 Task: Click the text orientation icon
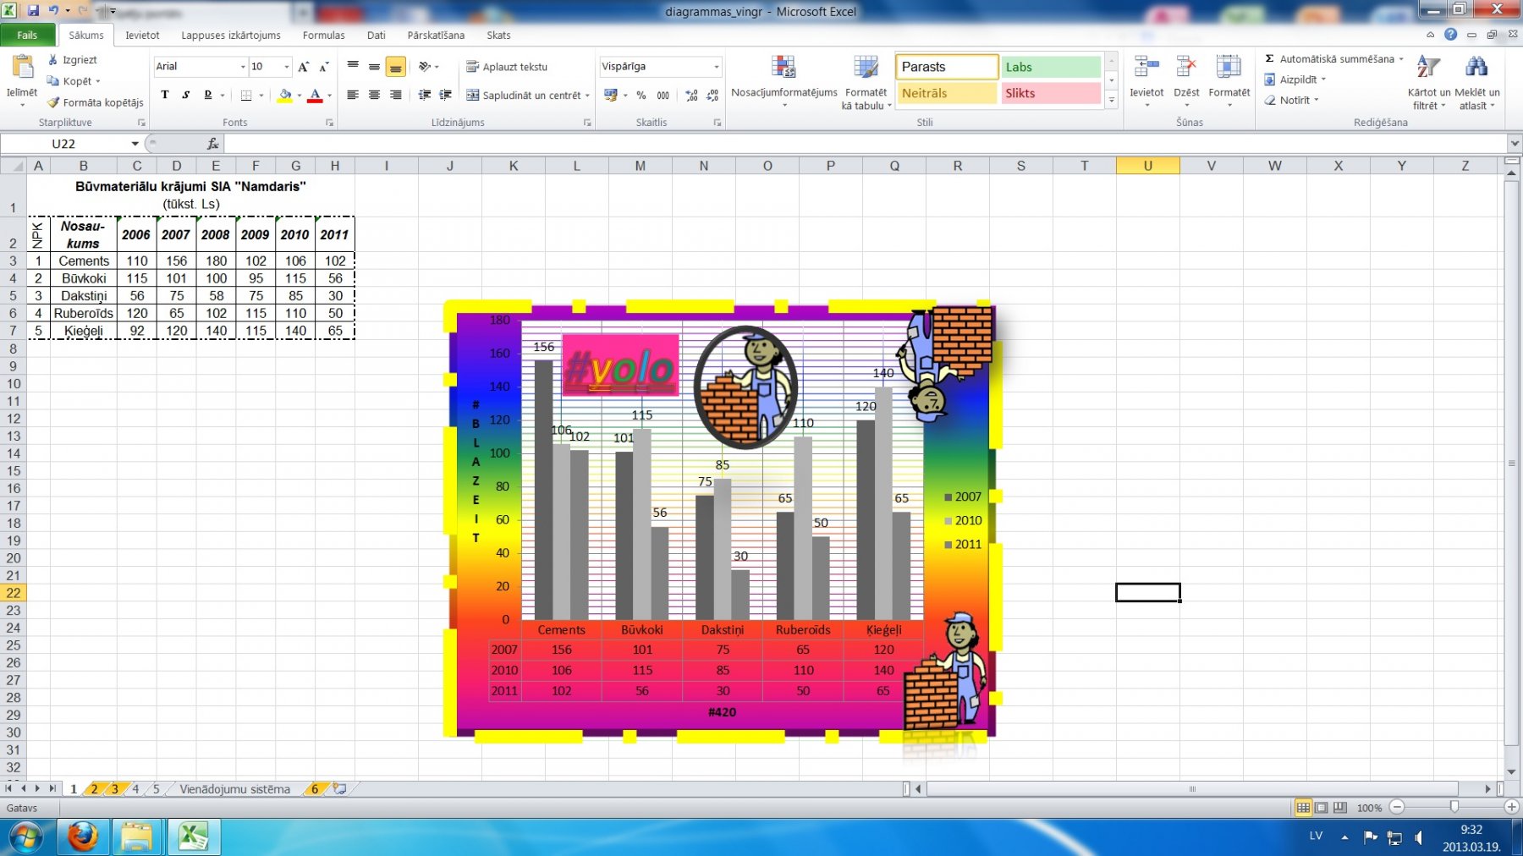[x=425, y=67]
